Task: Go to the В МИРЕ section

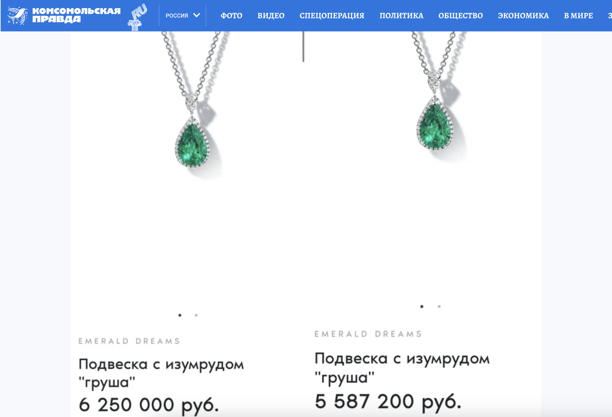Action: 578,16
